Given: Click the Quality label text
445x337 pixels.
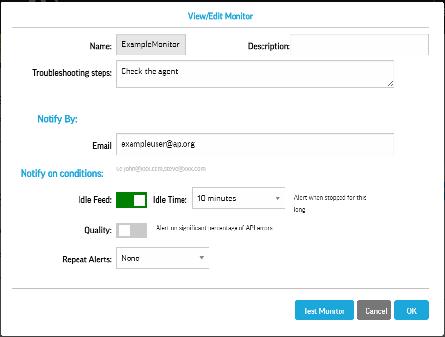Looking at the screenshot, I should (98, 230).
